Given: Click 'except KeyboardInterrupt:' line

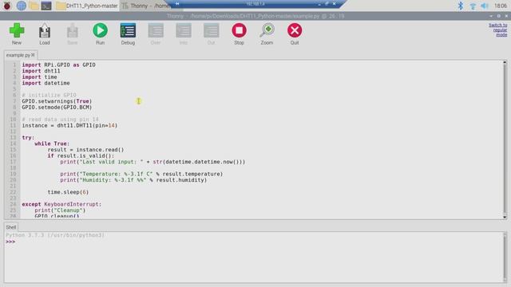Looking at the screenshot, I should click(61, 204).
